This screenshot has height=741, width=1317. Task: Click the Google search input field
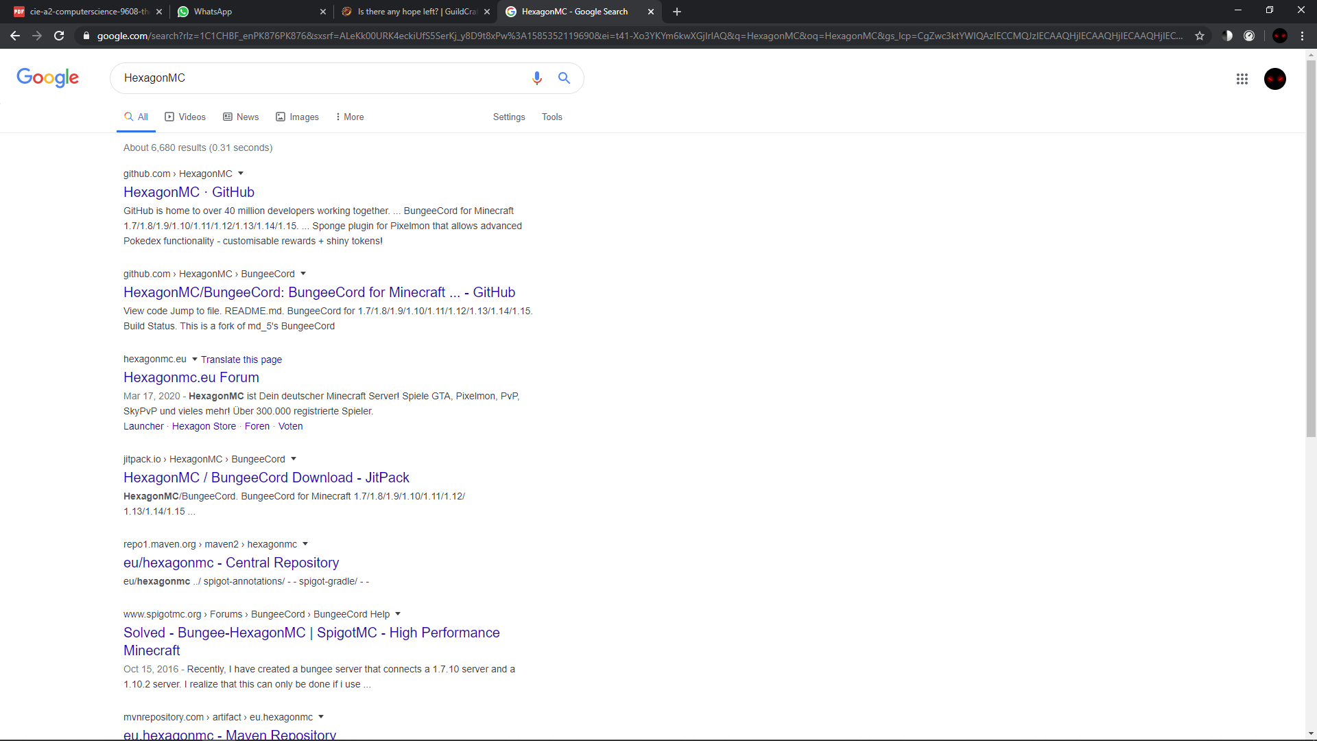[x=322, y=78]
